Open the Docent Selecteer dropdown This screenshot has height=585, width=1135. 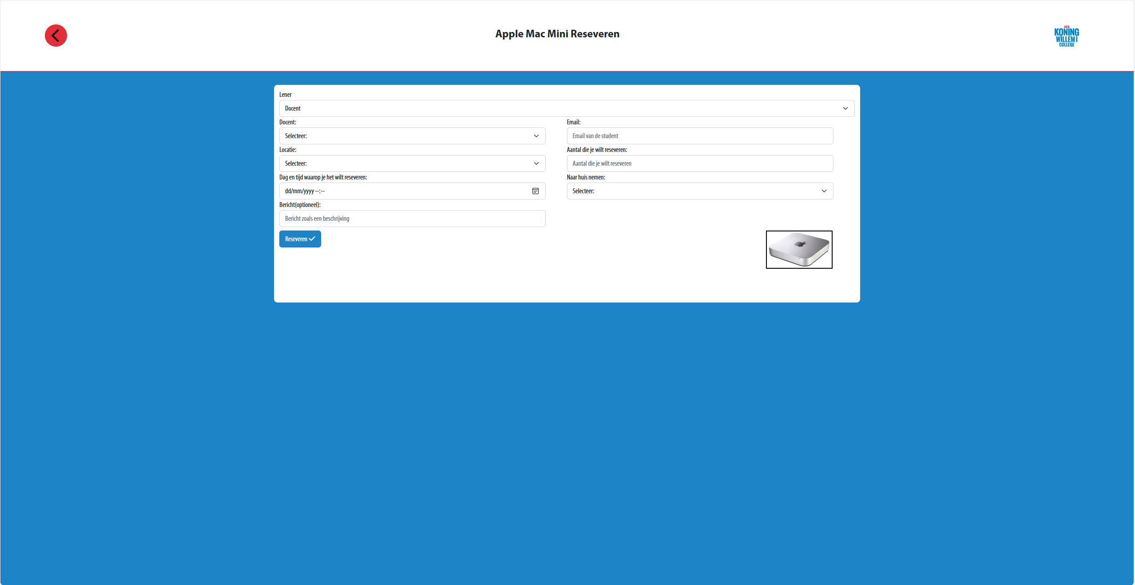pyautogui.click(x=412, y=136)
